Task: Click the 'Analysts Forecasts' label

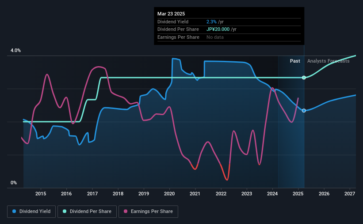Action: click(x=328, y=61)
